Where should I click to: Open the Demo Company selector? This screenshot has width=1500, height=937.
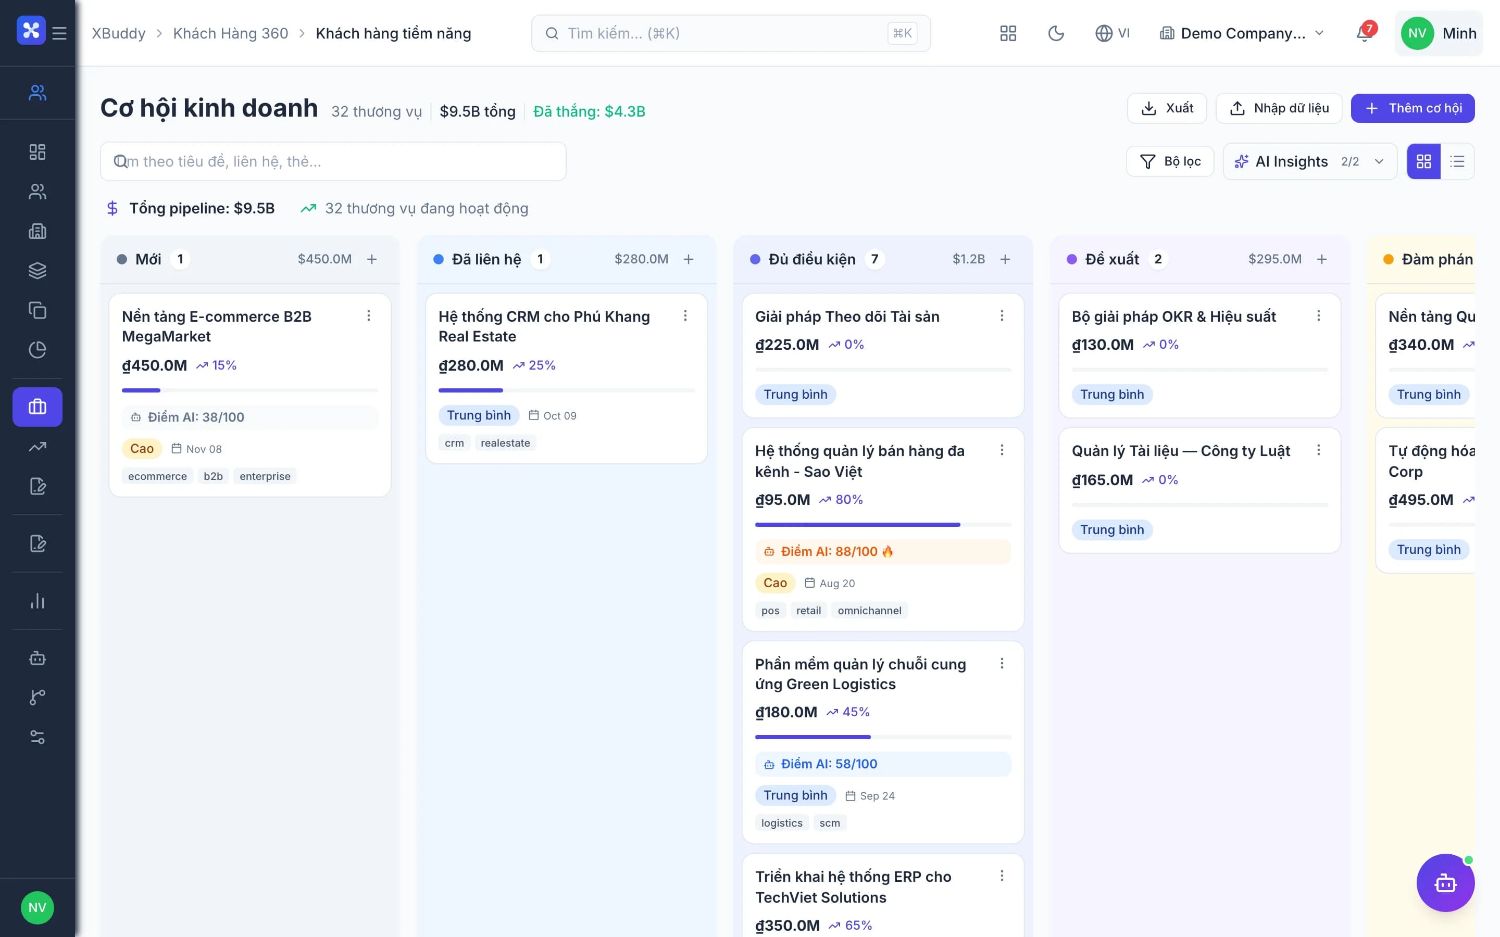coord(1242,33)
